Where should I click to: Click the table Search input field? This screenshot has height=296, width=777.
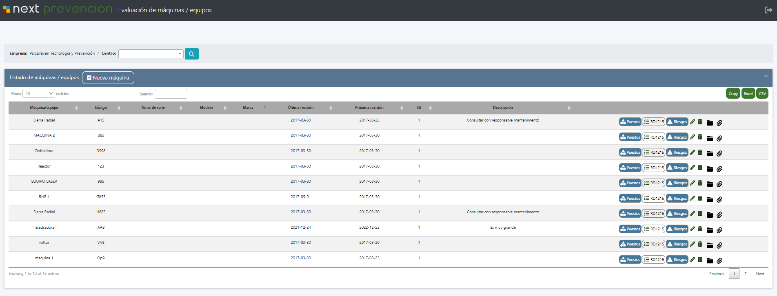[171, 94]
